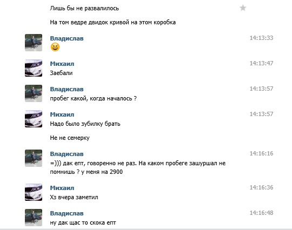292x230 pixels.
Task: Click Владислав name above пробег какой
Action: click(x=67, y=89)
